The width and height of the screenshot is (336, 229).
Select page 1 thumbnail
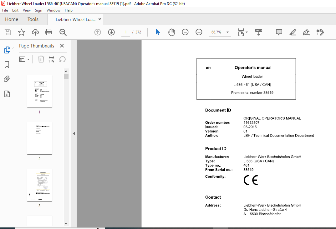[39, 92]
